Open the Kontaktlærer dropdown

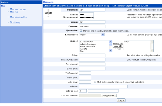[x=92, y=35]
